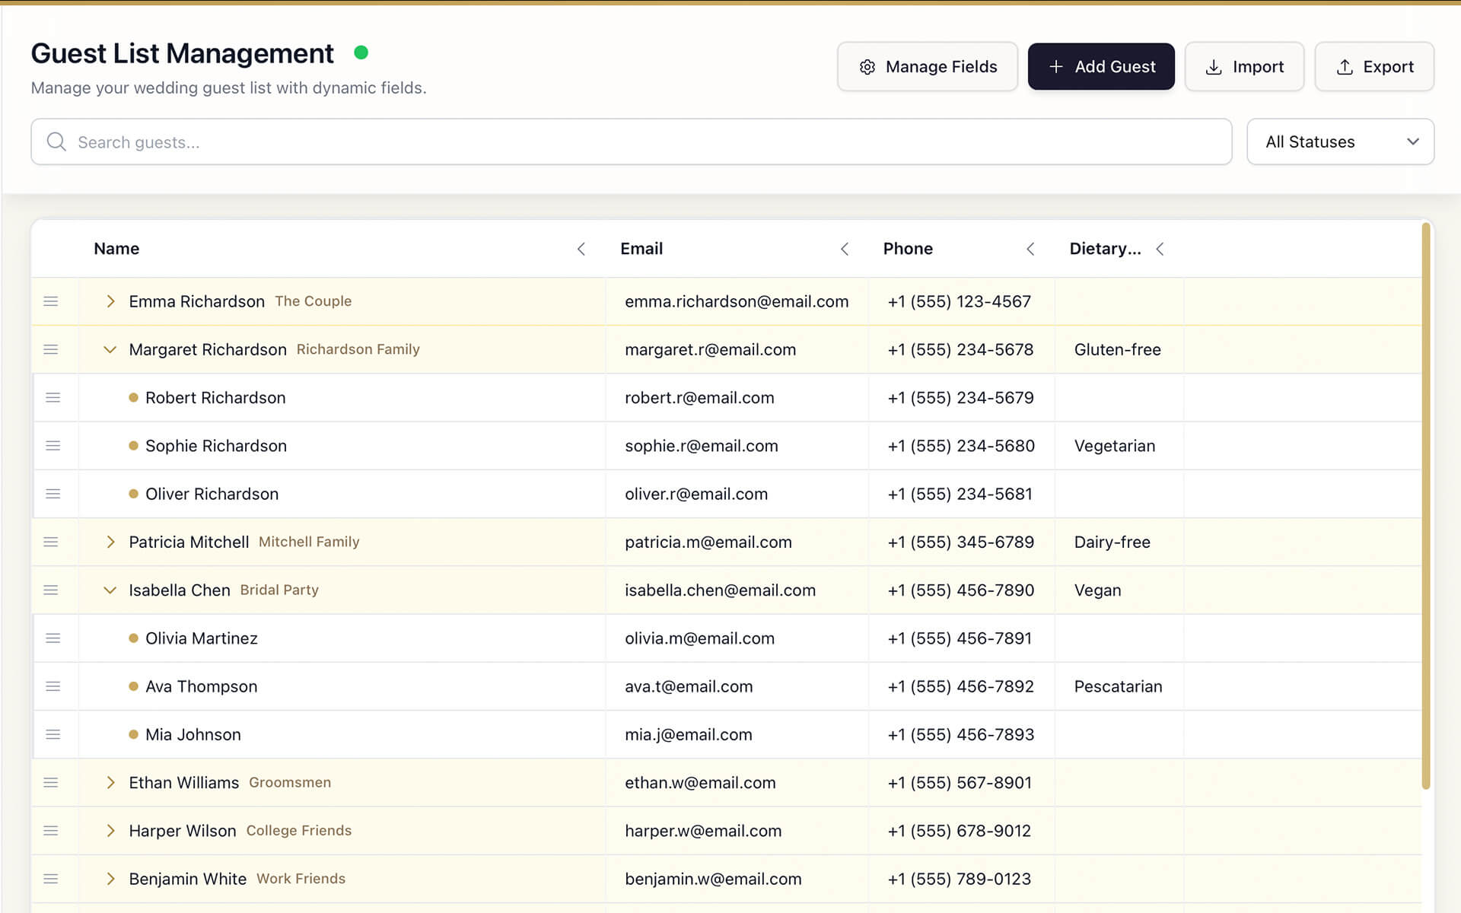The height and width of the screenshot is (913, 1461).
Task: Toggle the status dot next to Olivia Martinez
Action: [x=133, y=638]
